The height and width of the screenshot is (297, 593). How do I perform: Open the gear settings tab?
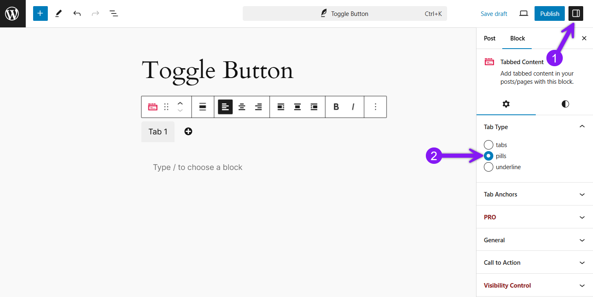[506, 104]
